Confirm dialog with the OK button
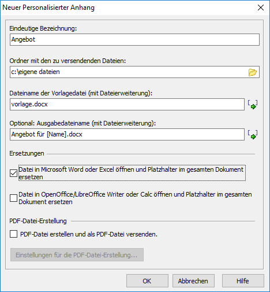 point(147,281)
